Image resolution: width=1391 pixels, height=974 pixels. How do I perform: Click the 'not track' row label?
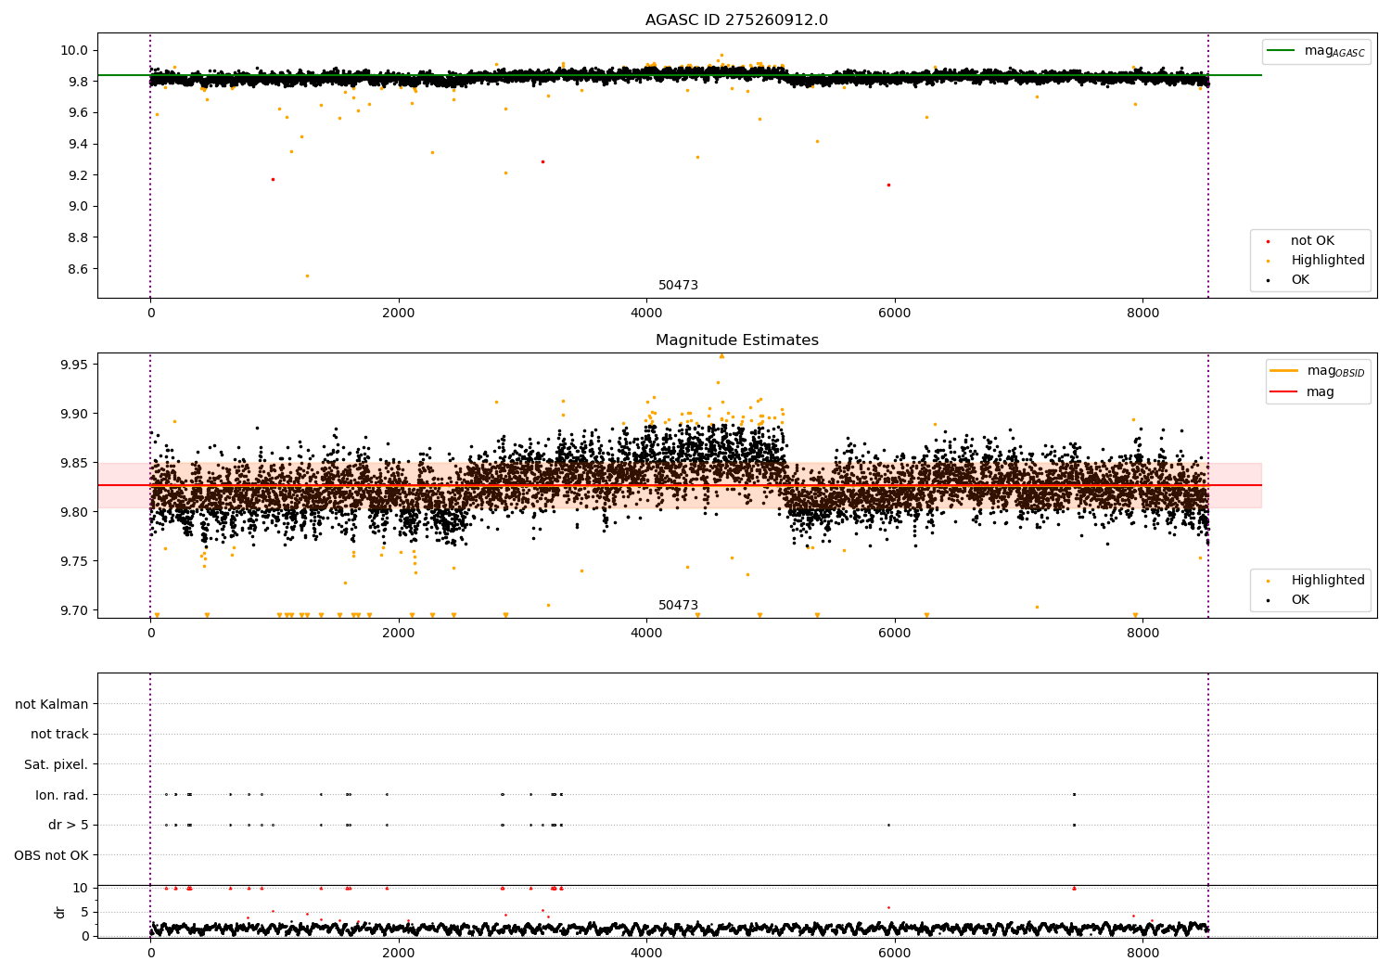59,735
